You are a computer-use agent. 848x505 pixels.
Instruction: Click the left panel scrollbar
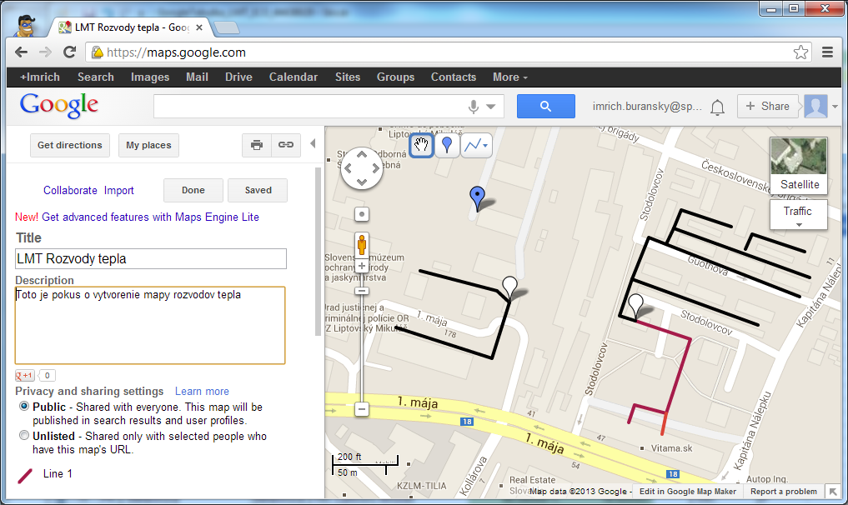pyautogui.click(x=318, y=252)
